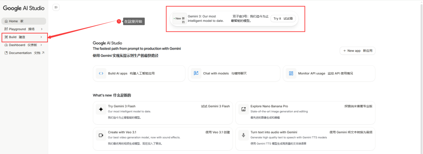The width and height of the screenshot is (423, 154).
Task: Click the Try it button in banner
Action: coord(283,19)
